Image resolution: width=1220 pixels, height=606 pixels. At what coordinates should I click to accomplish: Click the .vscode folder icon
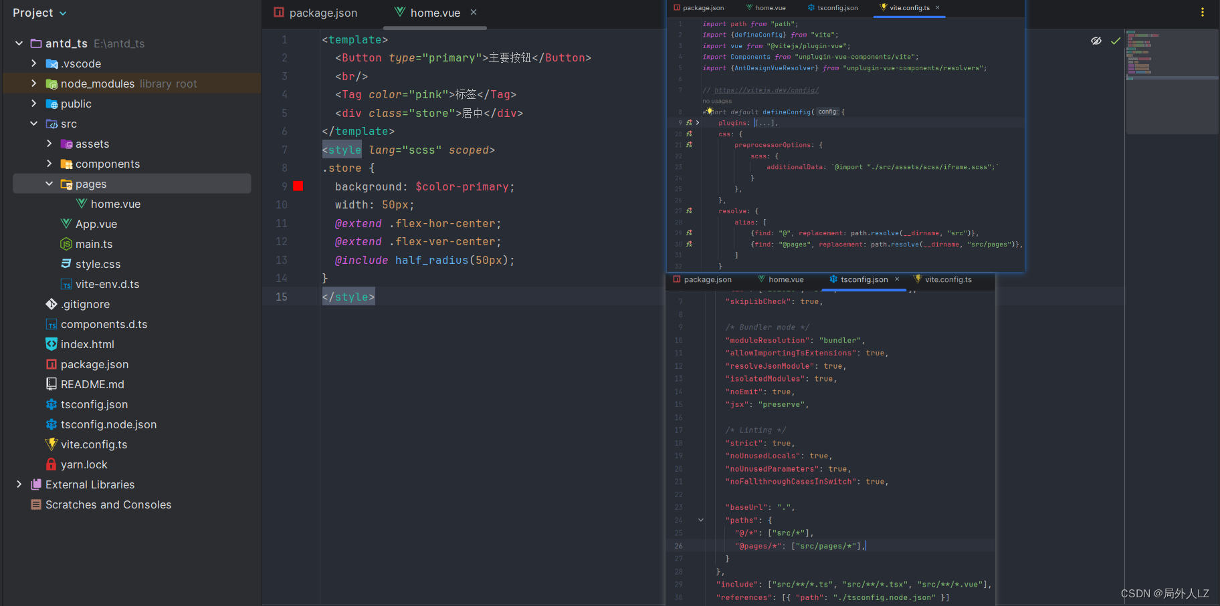(x=52, y=63)
